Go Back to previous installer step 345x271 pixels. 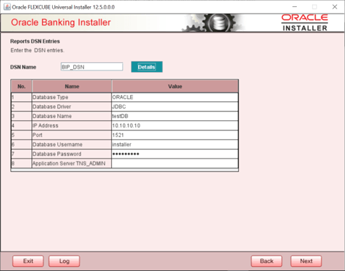(266, 261)
